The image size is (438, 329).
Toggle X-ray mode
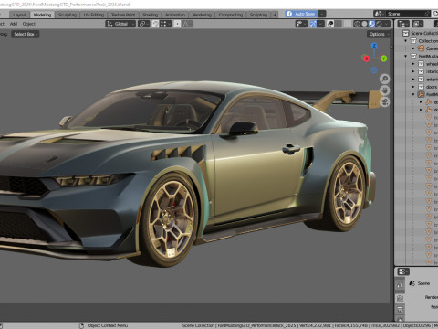pos(348,24)
